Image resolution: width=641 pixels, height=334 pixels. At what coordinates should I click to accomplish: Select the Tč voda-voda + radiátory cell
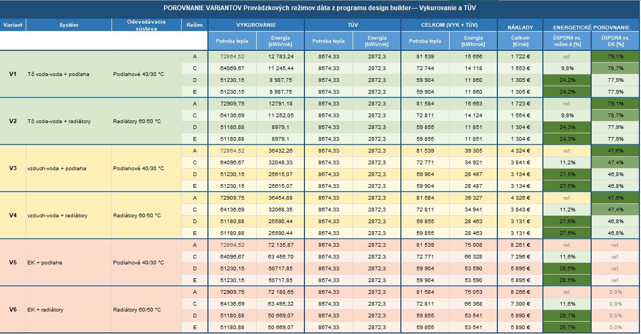(59, 121)
